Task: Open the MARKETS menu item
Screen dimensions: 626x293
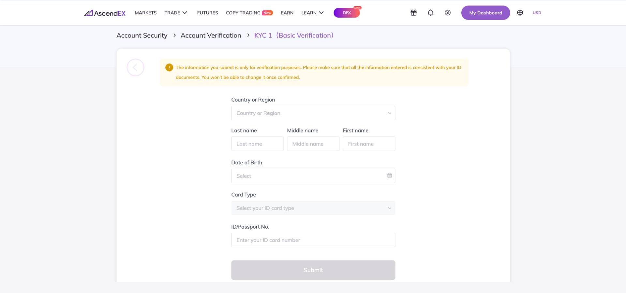Action: (x=146, y=13)
